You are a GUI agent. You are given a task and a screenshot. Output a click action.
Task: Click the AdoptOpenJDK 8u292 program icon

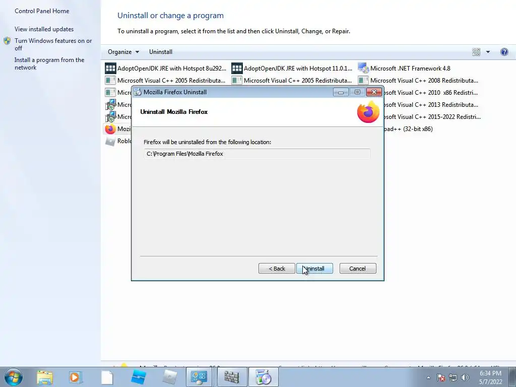click(110, 69)
